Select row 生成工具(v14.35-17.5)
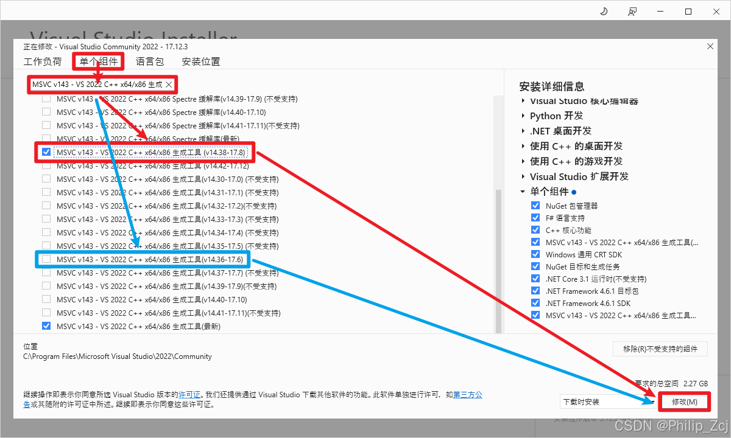This screenshot has height=438, width=731. click(167, 246)
